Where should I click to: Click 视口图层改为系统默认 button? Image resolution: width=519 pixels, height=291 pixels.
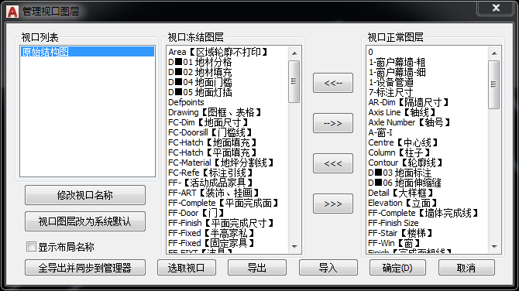(x=85, y=221)
